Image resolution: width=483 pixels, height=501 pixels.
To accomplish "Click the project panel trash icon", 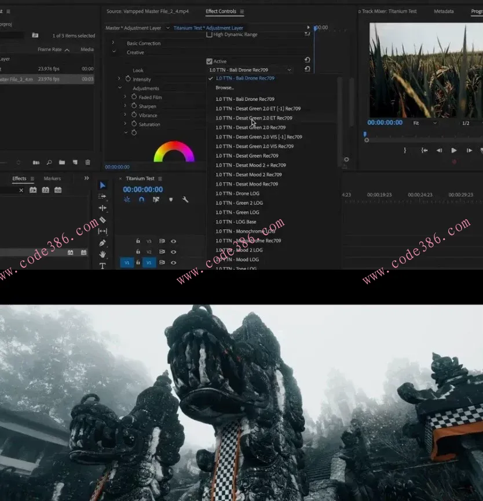I will (87, 162).
